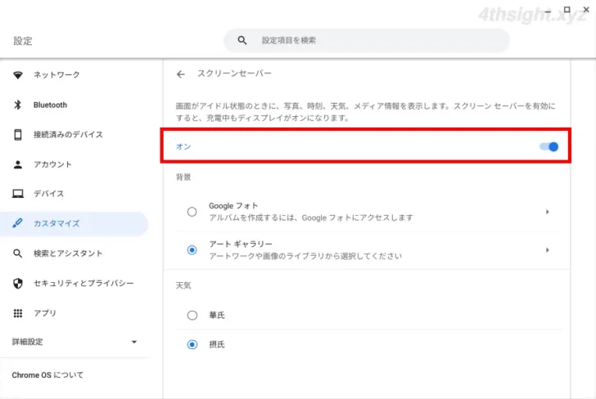
Task: Select the アート ギャラリー radio button
Action: 192,250
